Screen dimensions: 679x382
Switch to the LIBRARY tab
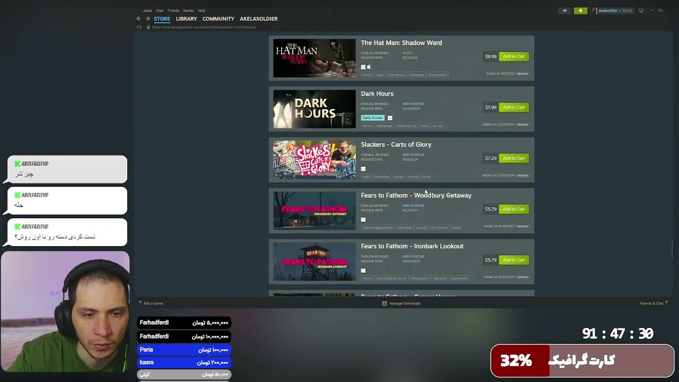pyautogui.click(x=186, y=19)
